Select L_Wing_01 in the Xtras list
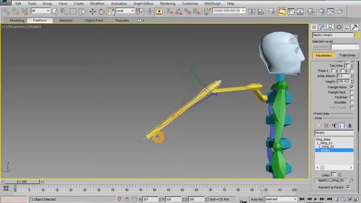Viewport: 361px width, 203px height. point(325,143)
